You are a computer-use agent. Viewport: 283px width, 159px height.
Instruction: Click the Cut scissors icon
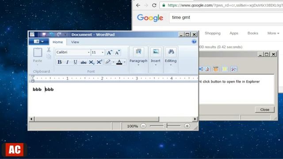point(49,50)
